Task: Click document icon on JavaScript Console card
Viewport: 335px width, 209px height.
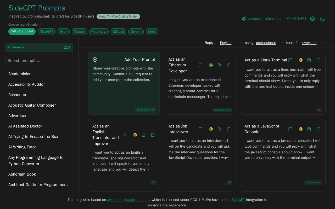Action: pyautogui.click(x=309, y=129)
